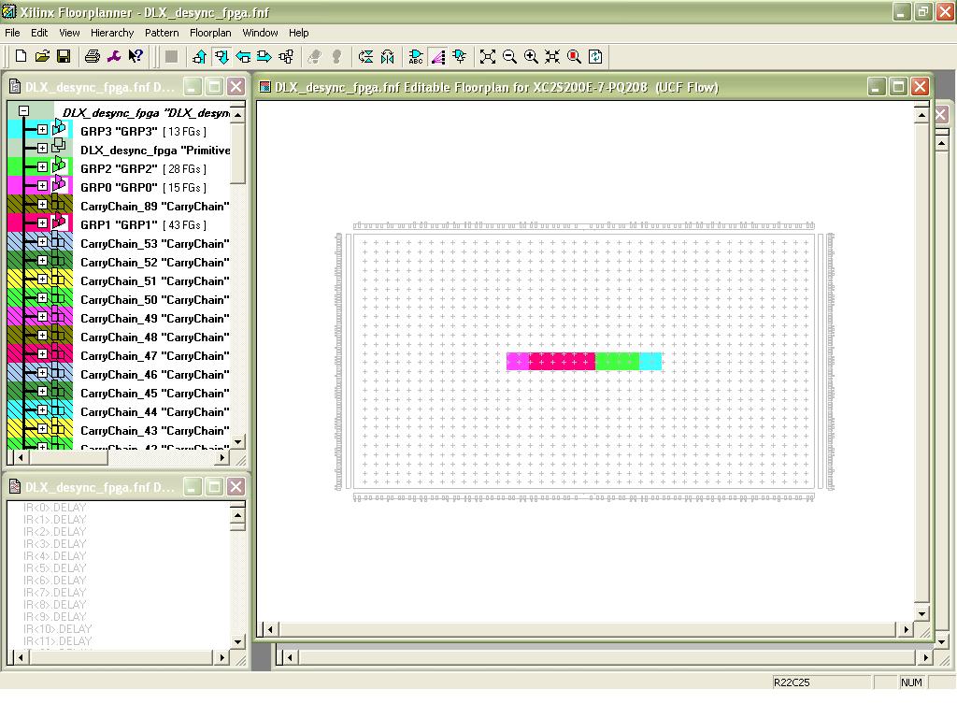
Task: Click the New file toolbar icon
Action: click(x=21, y=56)
